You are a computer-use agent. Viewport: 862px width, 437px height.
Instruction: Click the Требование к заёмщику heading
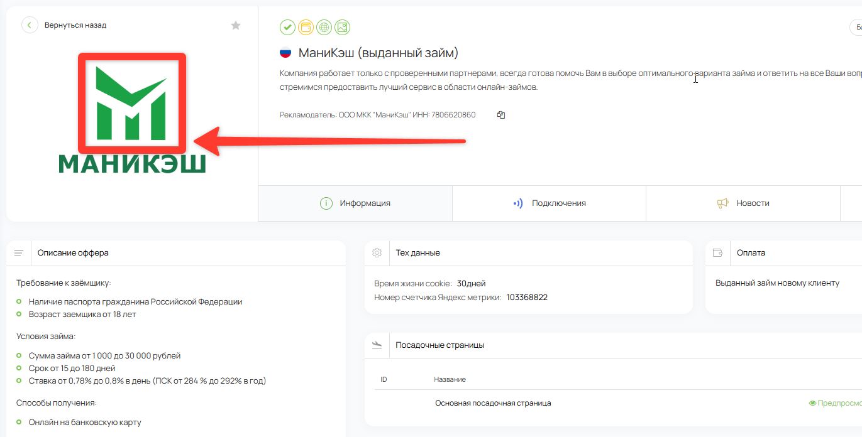pos(64,283)
